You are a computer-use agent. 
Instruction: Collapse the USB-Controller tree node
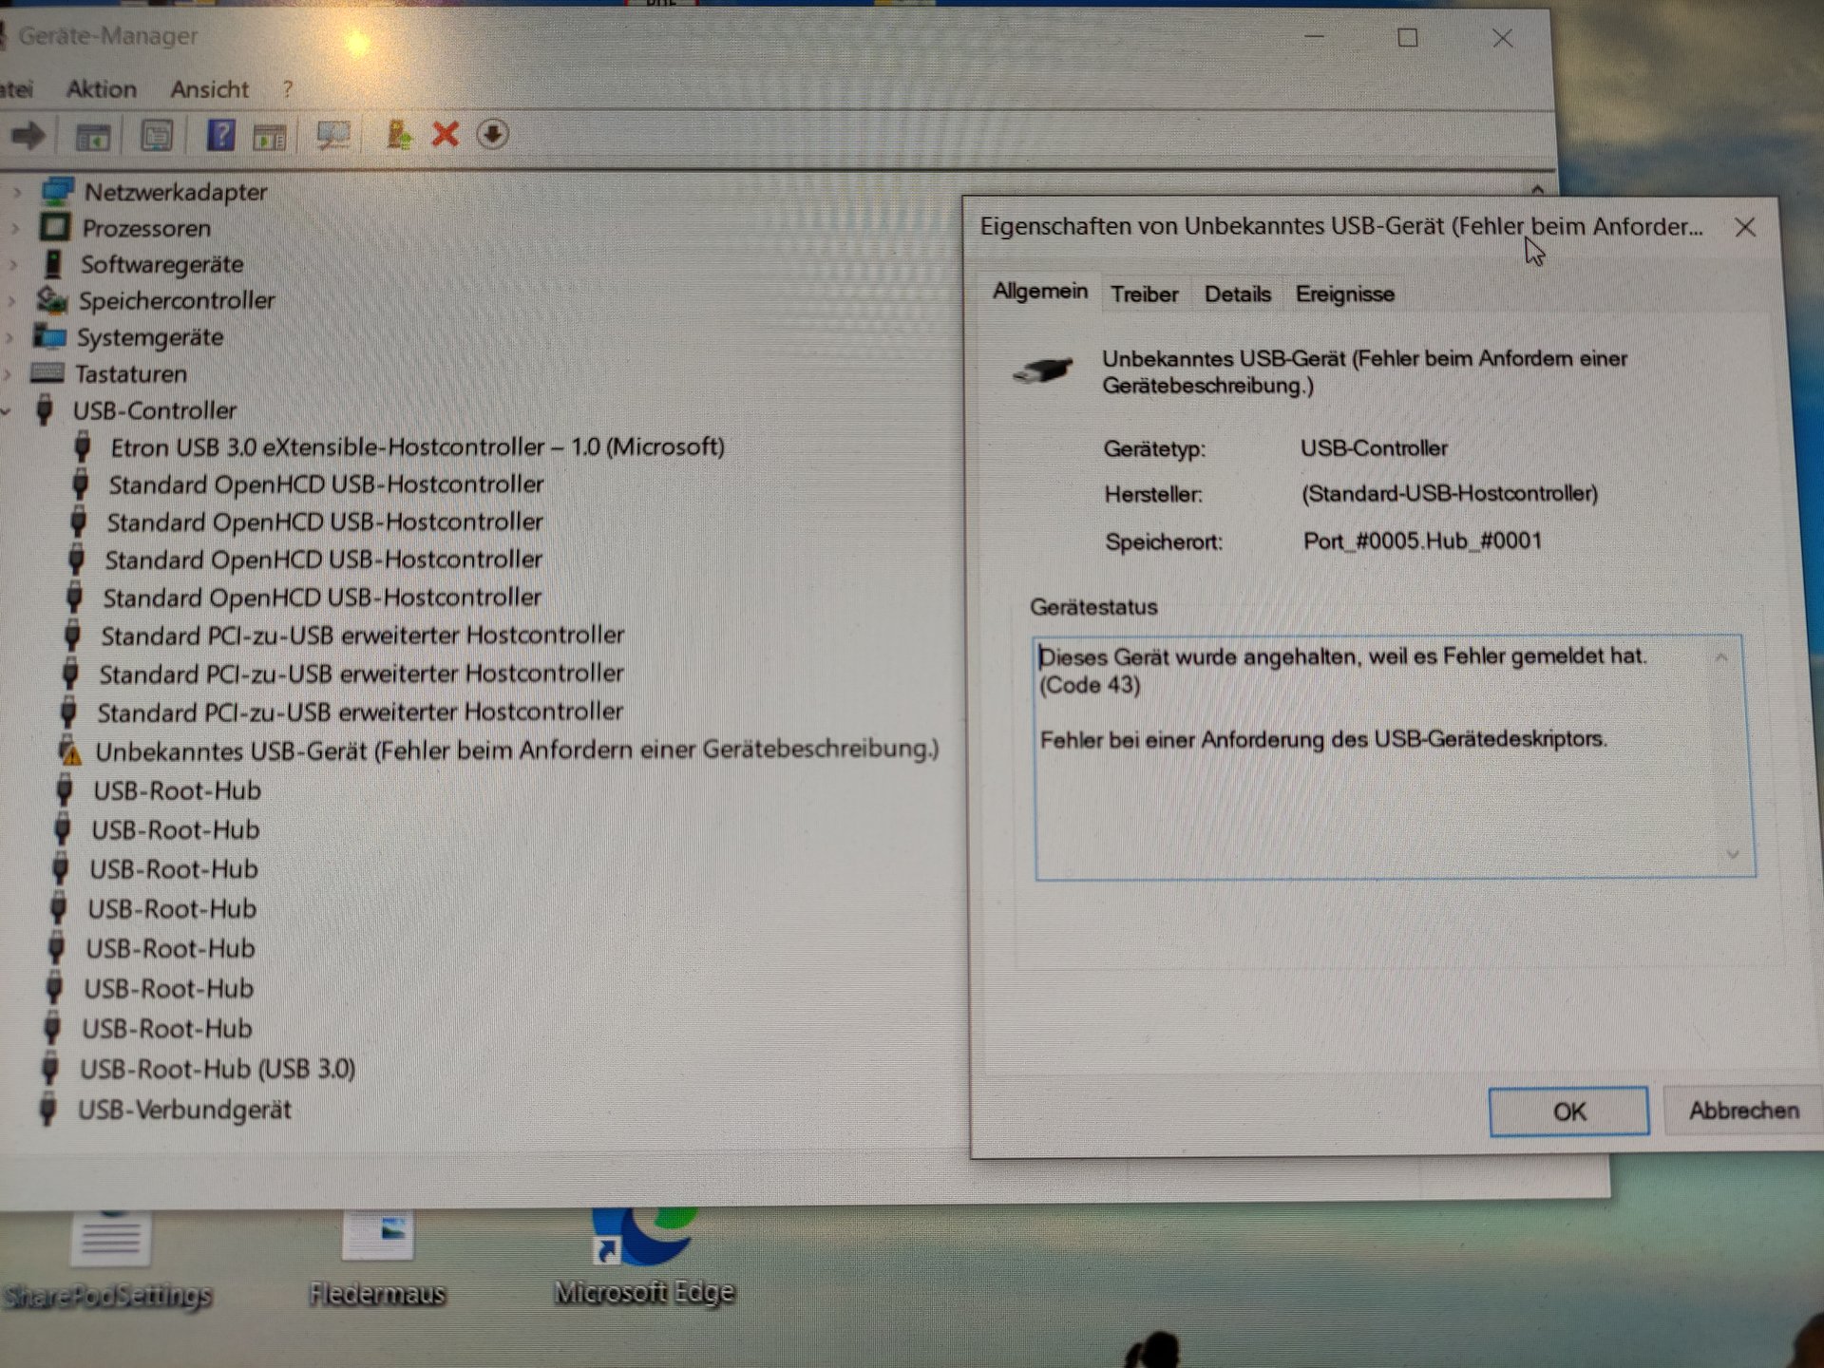coord(6,411)
